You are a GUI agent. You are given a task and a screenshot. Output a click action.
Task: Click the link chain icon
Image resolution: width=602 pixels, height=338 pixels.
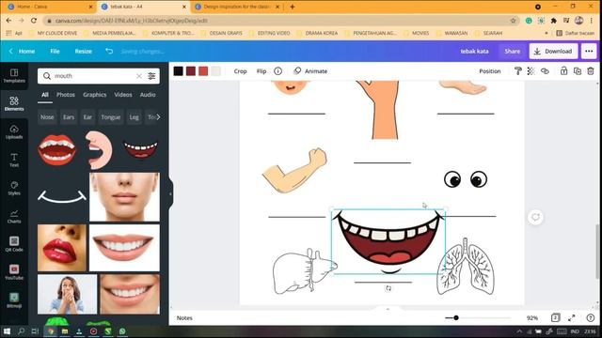click(x=545, y=71)
